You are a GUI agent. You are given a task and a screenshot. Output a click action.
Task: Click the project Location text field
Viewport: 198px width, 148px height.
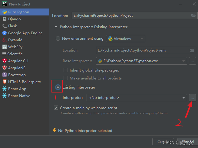[134, 15]
